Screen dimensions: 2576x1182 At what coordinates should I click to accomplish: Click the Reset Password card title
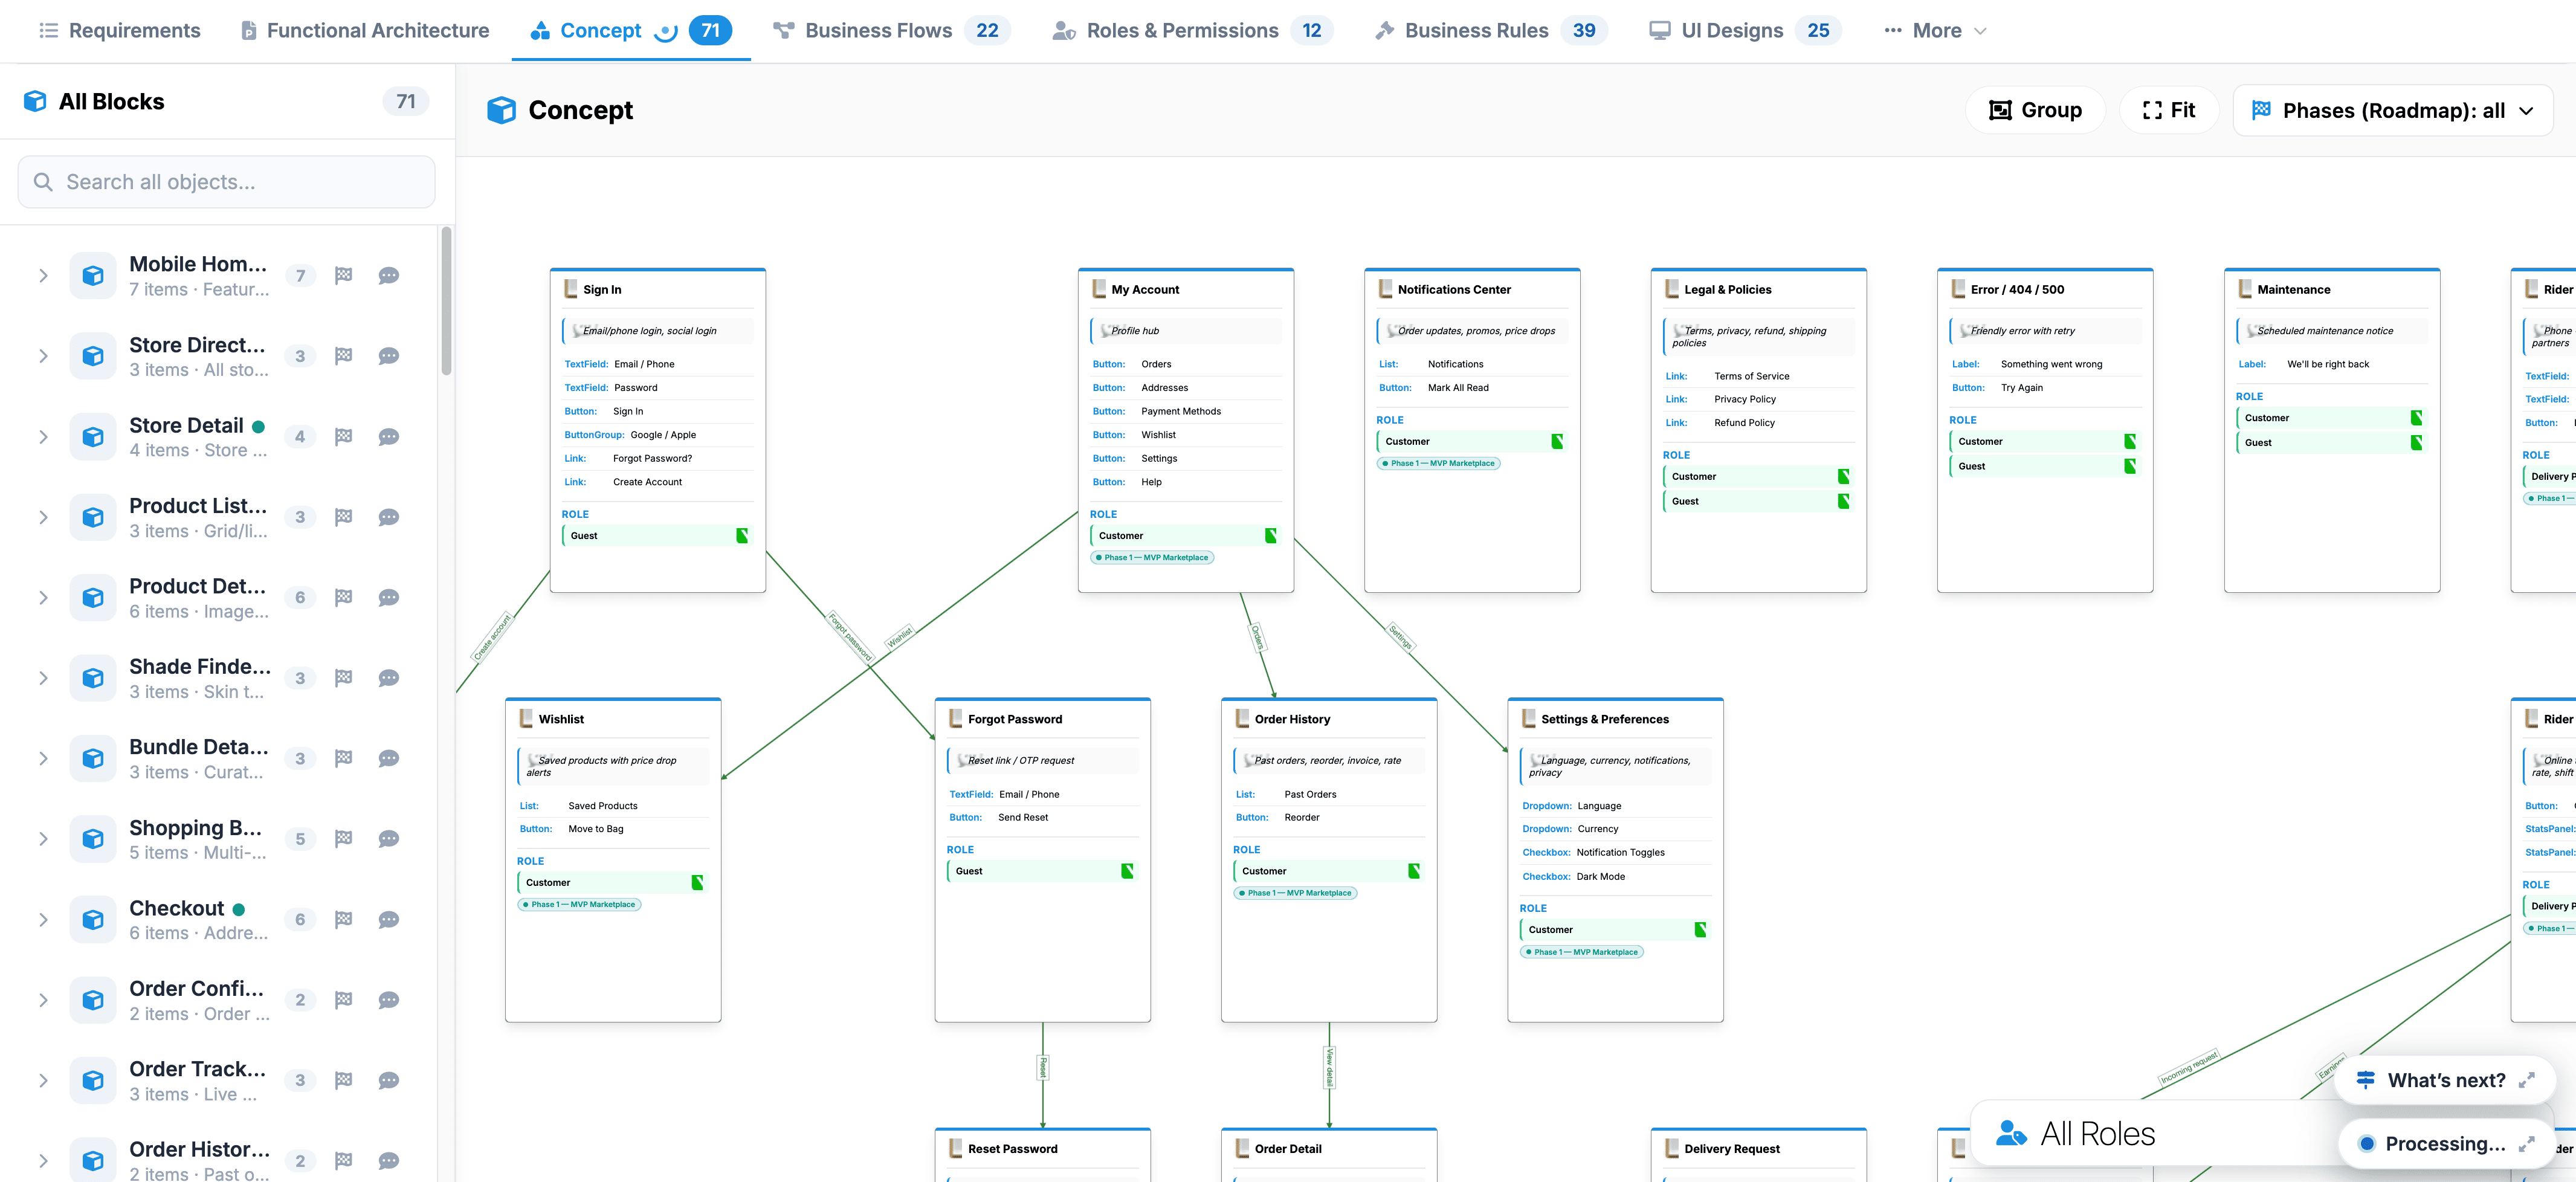[1012, 1149]
